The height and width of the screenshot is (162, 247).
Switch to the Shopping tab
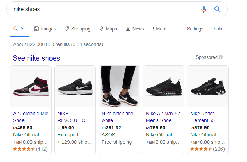tap(77, 29)
